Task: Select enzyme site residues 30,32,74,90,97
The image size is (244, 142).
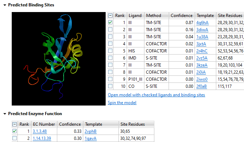Action: pos(133,138)
